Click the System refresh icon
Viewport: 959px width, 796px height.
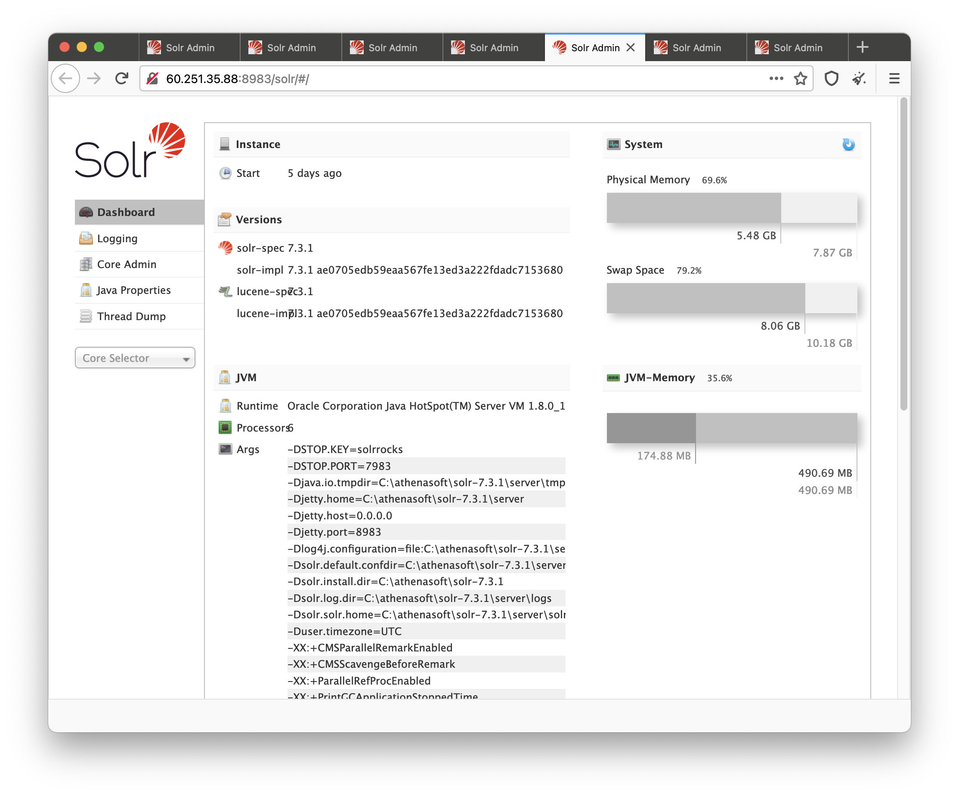848,145
